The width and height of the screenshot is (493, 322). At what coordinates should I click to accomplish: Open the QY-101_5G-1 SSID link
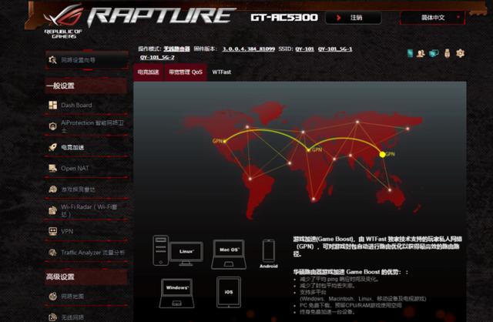click(x=335, y=49)
